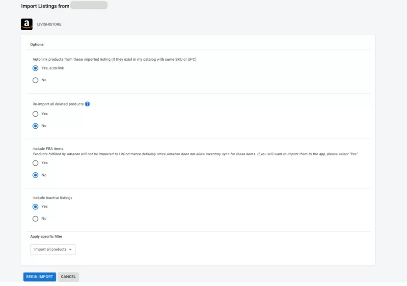Click the Options section heading
This screenshot has width=407, height=286.
click(37, 44)
